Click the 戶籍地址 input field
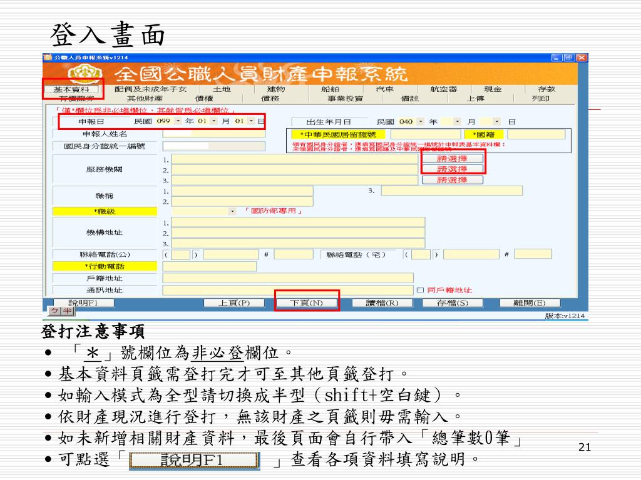641x480 pixels. (288, 278)
